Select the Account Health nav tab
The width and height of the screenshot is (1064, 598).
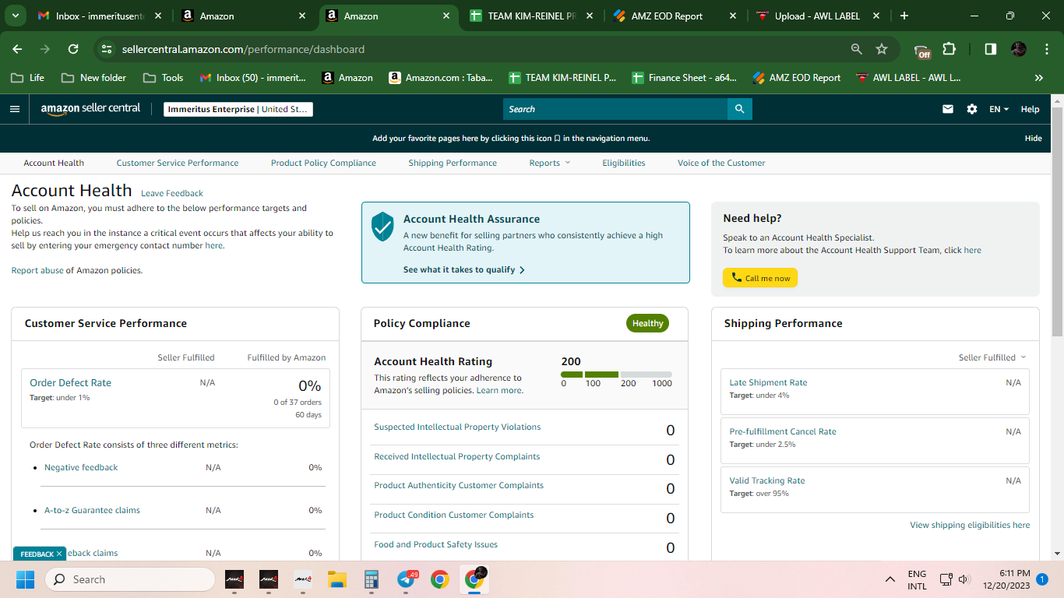point(54,163)
